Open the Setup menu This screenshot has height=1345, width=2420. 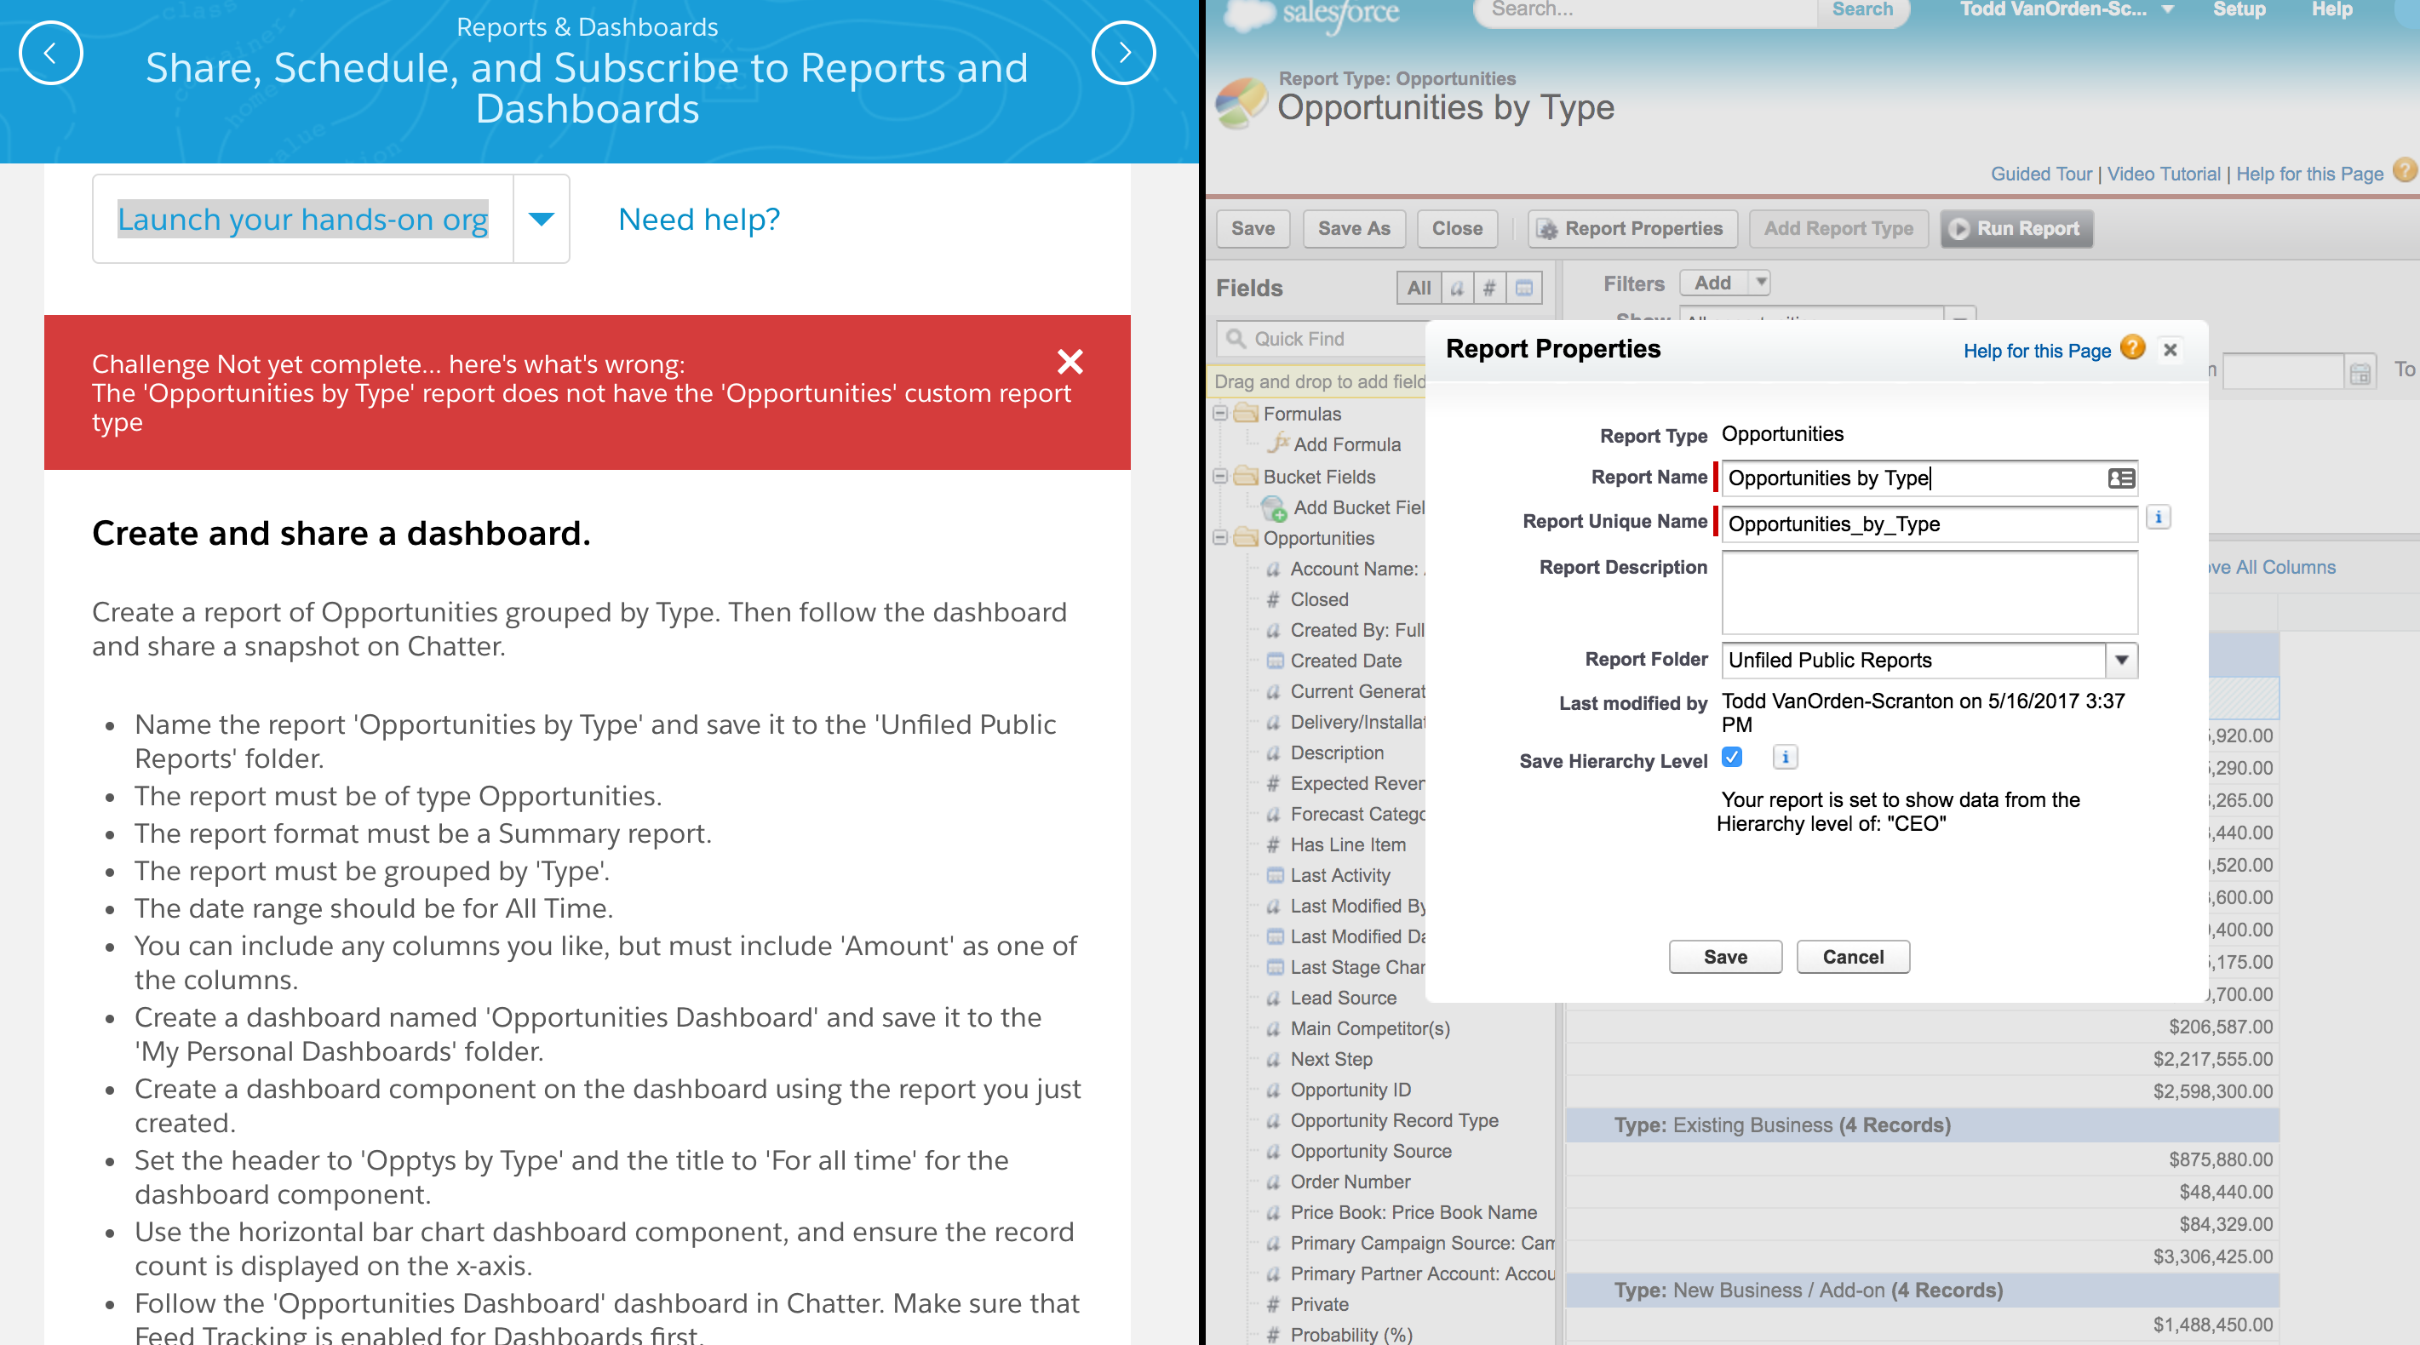pos(2239,10)
